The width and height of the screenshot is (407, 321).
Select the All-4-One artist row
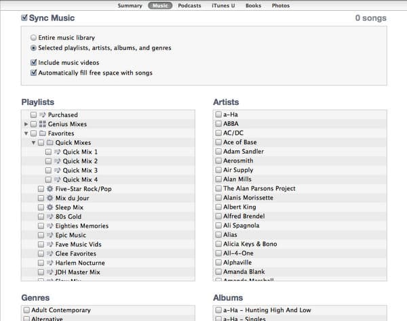click(x=300, y=253)
